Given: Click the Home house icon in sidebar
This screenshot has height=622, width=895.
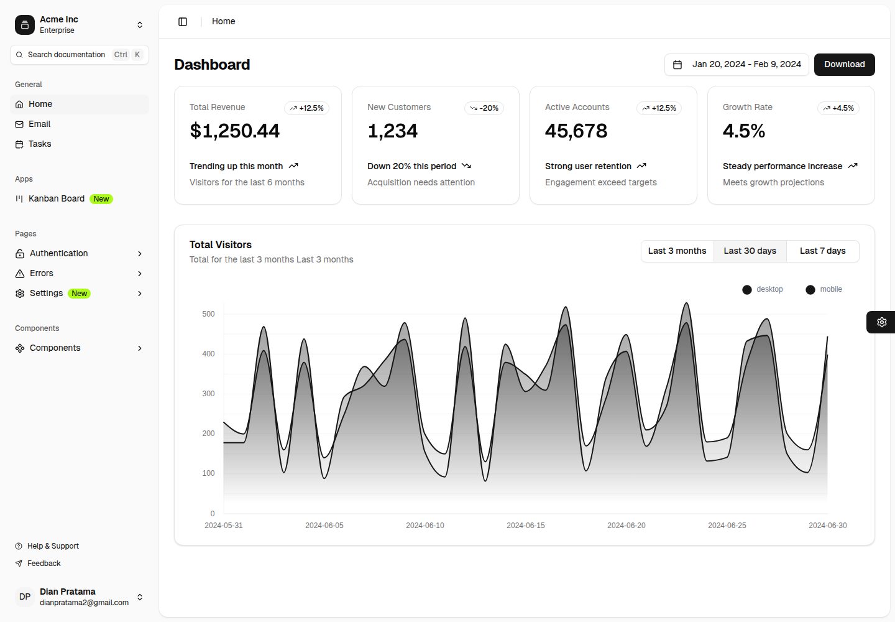Looking at the screenshot, I should 19,104.
